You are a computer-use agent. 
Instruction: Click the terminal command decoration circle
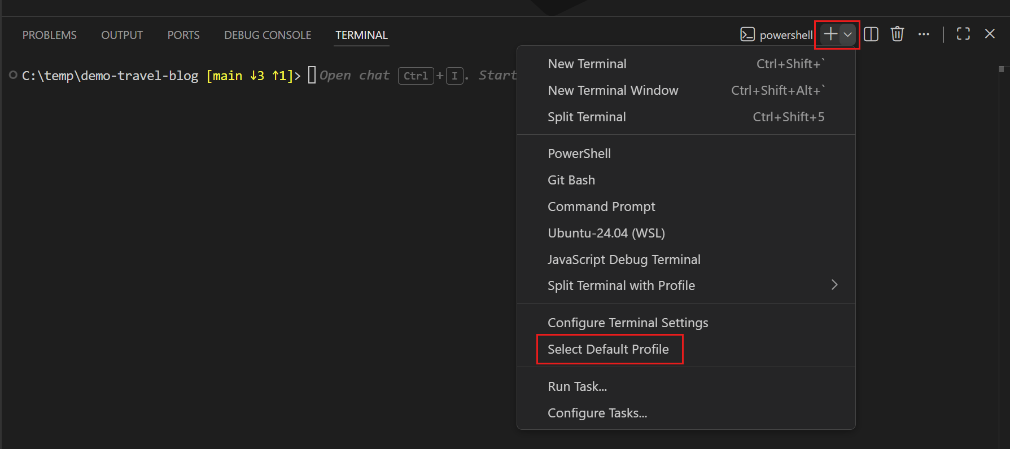pyautogui.click(x=13, y=75)
